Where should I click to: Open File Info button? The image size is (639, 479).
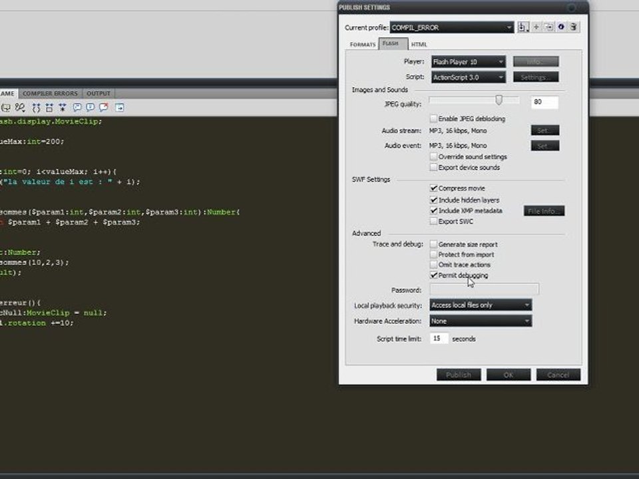click(x=544, y=211)
